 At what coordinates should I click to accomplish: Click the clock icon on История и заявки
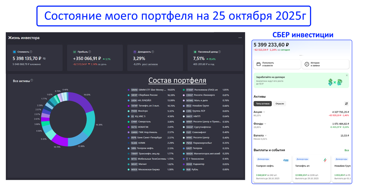tap(307, 64)
